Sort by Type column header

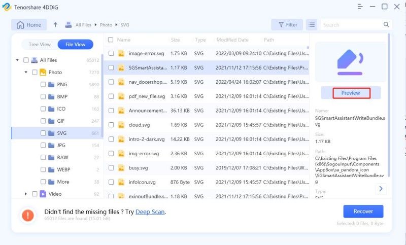pyautogui.click(x=200, y=40)
